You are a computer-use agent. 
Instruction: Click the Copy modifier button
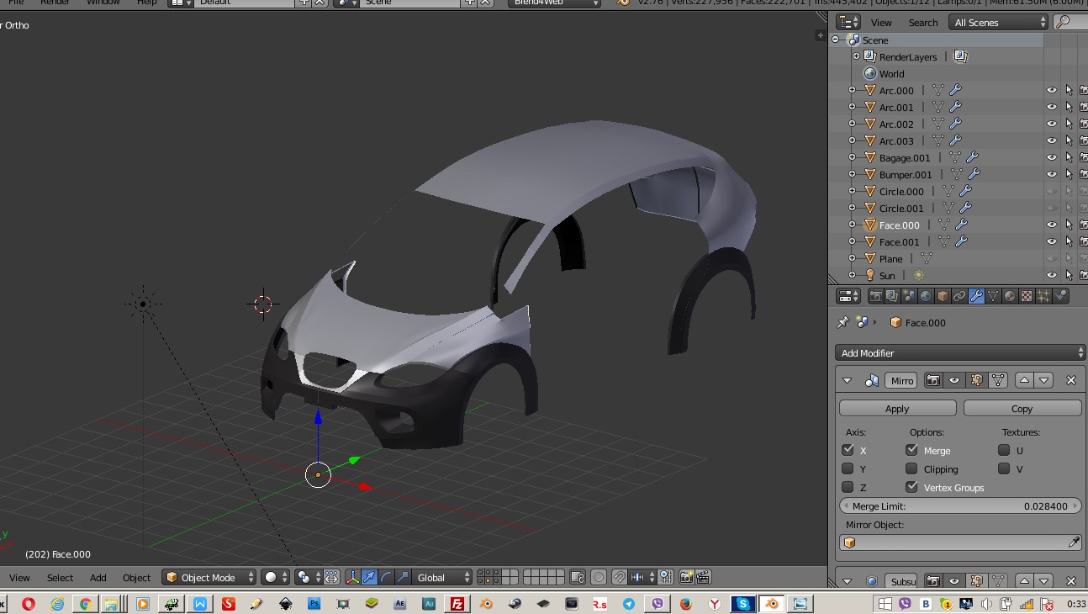click(x=1022, y=408)
